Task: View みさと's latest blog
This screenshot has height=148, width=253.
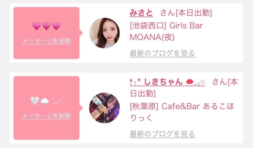Action: coord(163,54)
